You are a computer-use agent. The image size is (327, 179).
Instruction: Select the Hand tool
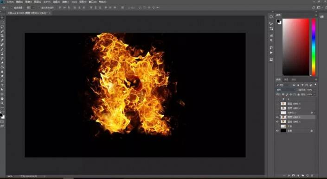point(2,99)
